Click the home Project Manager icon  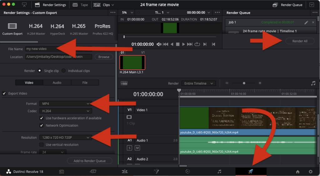click(x=297, y=172)
